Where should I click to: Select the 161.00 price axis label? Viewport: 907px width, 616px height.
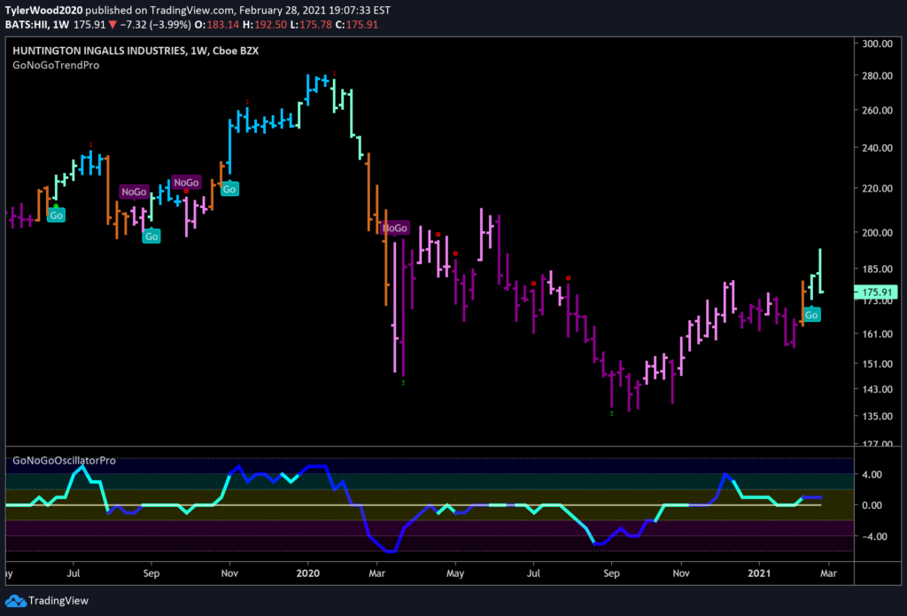click(878, 334)
